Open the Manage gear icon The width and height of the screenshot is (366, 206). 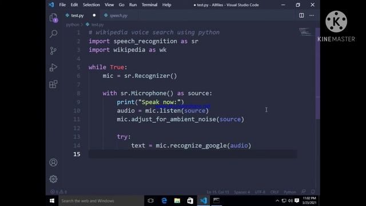click(x=53, y=179)
